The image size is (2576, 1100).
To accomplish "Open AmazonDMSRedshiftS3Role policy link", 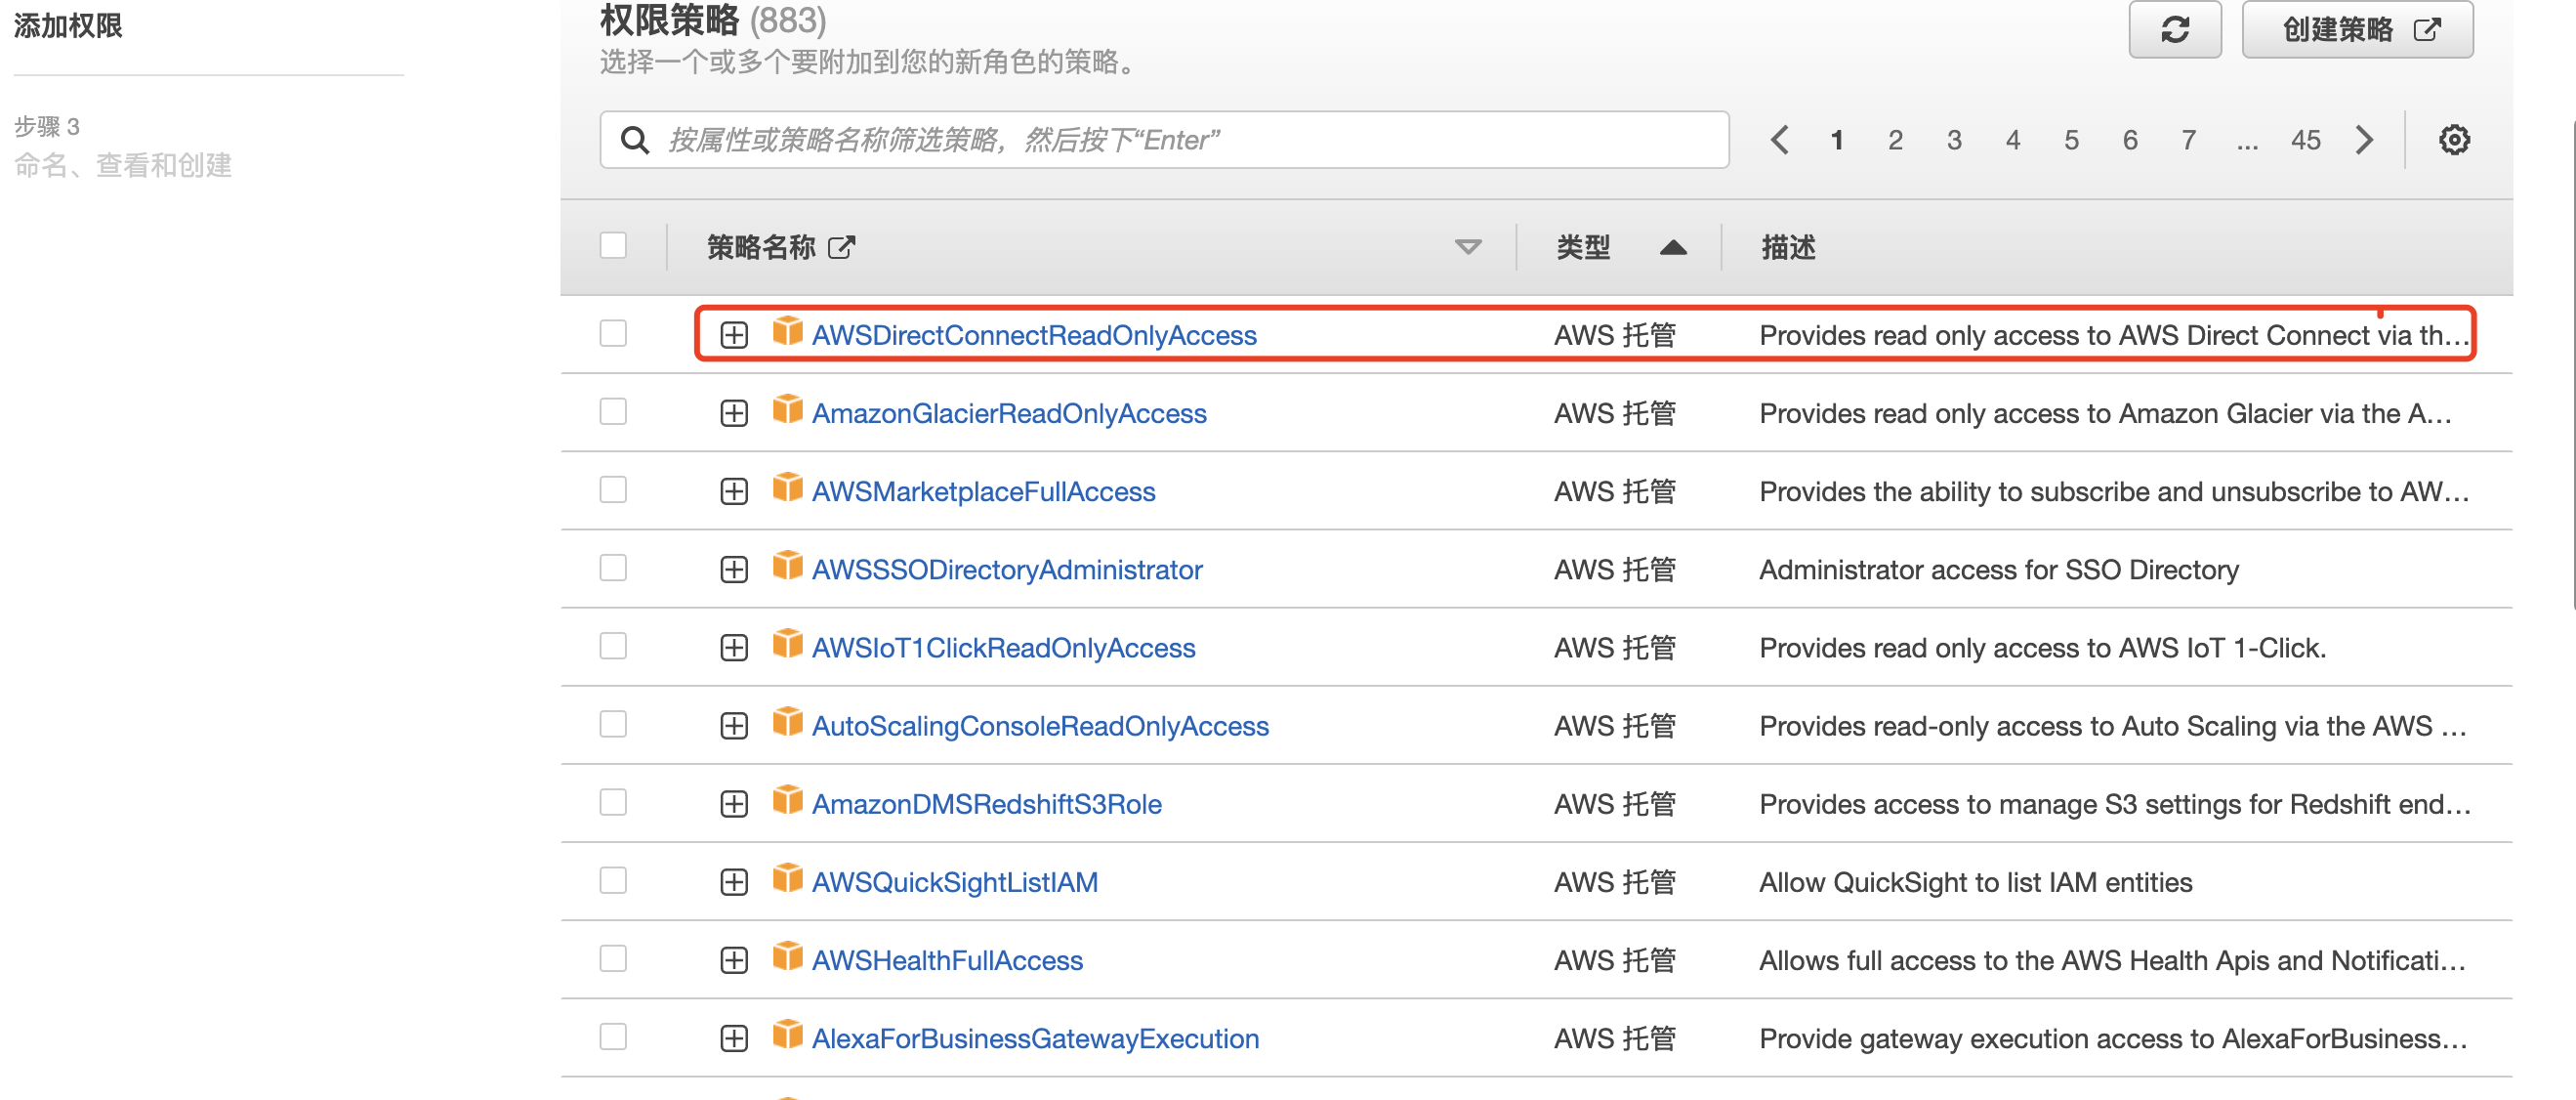I will click(986, 804).
